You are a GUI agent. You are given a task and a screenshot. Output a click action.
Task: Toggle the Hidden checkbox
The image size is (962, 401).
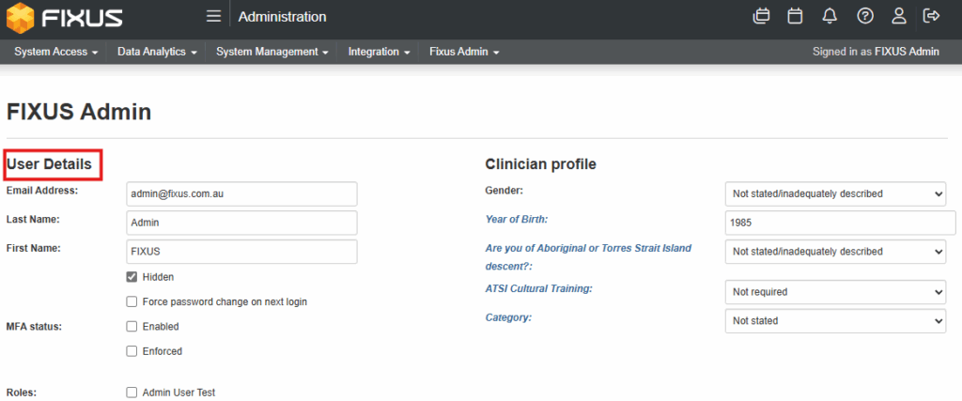[132, 277]
